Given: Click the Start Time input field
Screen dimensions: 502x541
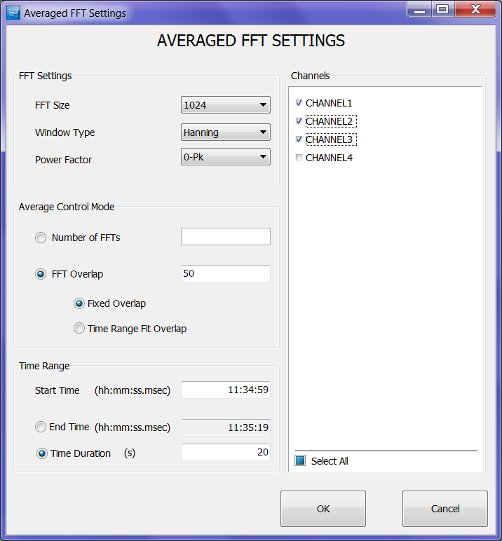Looking at the screenshot, I should [226, 390].
